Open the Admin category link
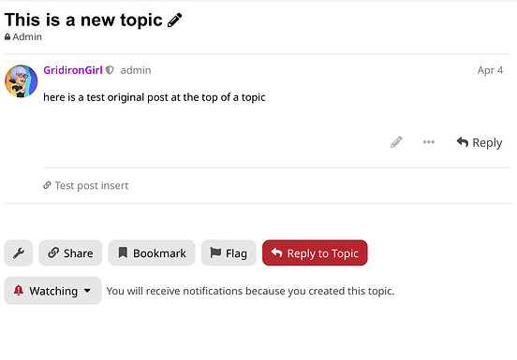This screenshot has height=360, width=517. 23,36
